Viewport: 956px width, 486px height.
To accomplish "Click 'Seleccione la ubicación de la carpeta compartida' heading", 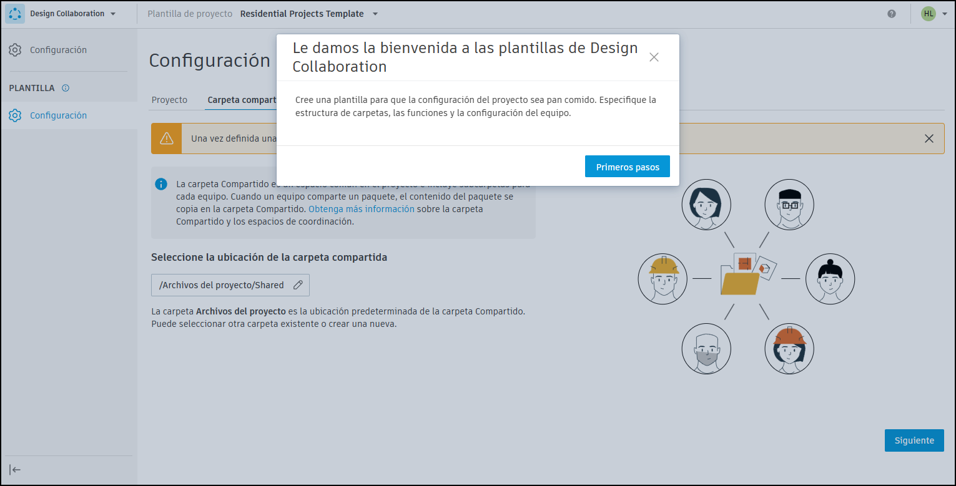I will [269, 257].
